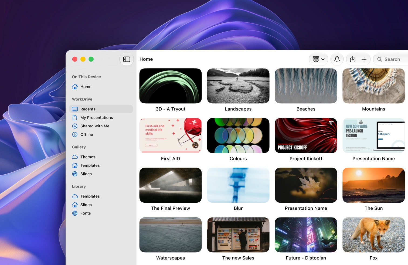Click the cloud icon beside Themes
The width and height of the screenshot is (408, 265).
click(75, 157)
